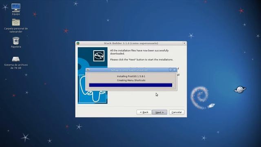This screenshot has width=261, height=147.
Task: Click the Next > button
Action: (x=159, y=112)
